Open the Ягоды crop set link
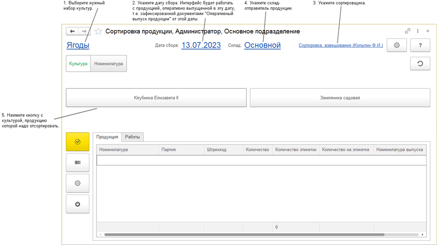 78,45
